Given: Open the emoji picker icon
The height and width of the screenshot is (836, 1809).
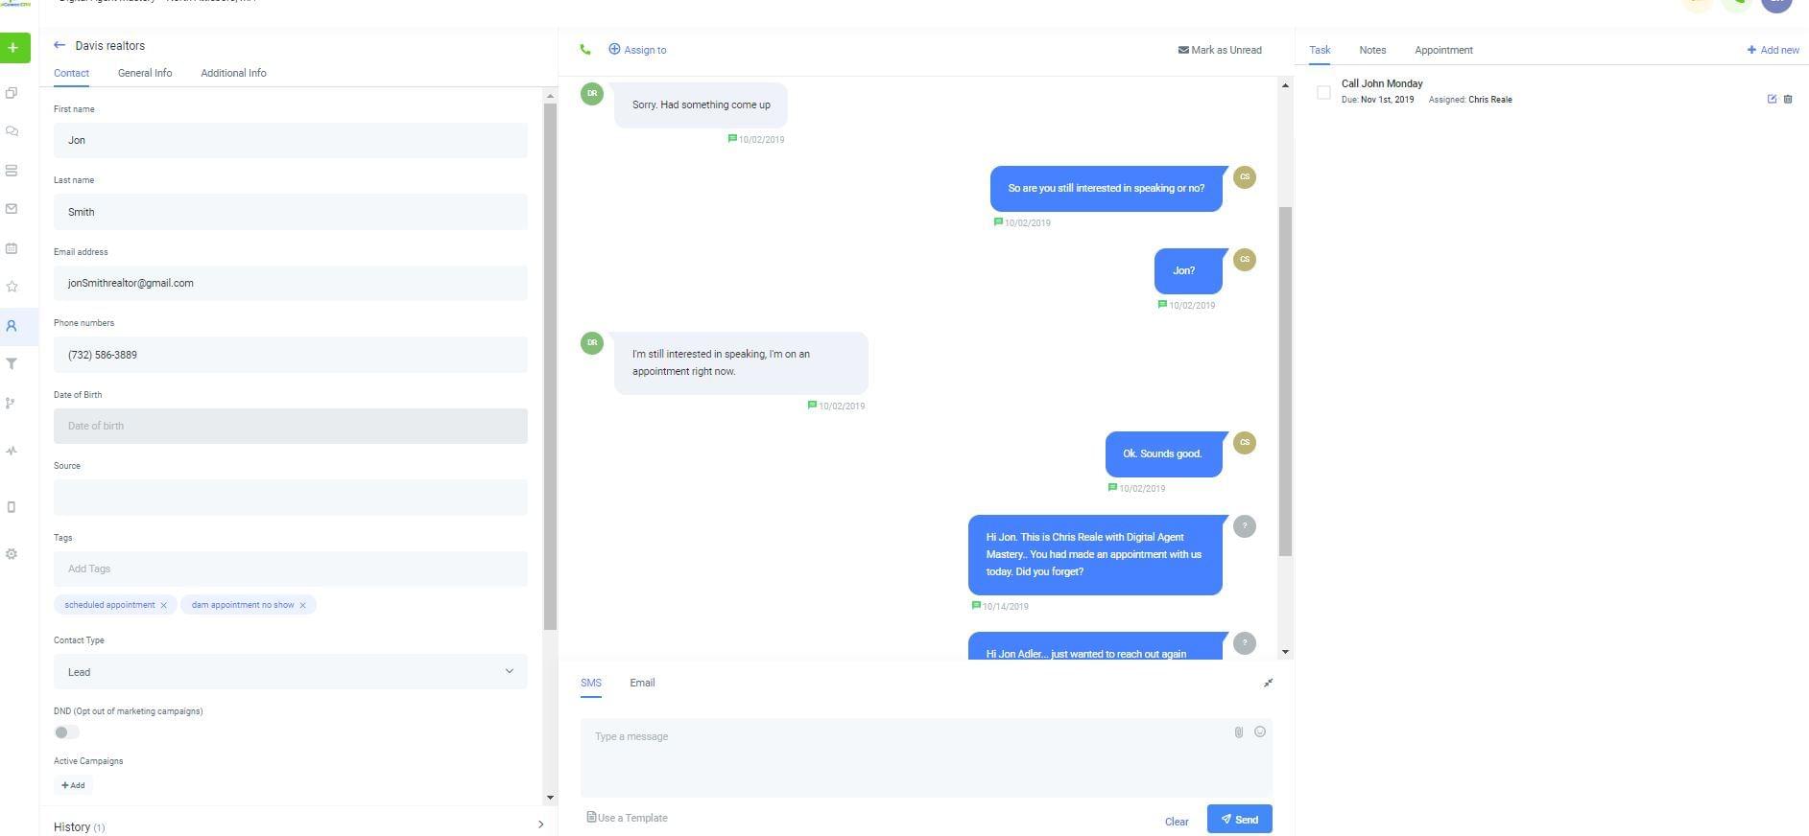Looking at the screenshot, I should [1260, 731].
